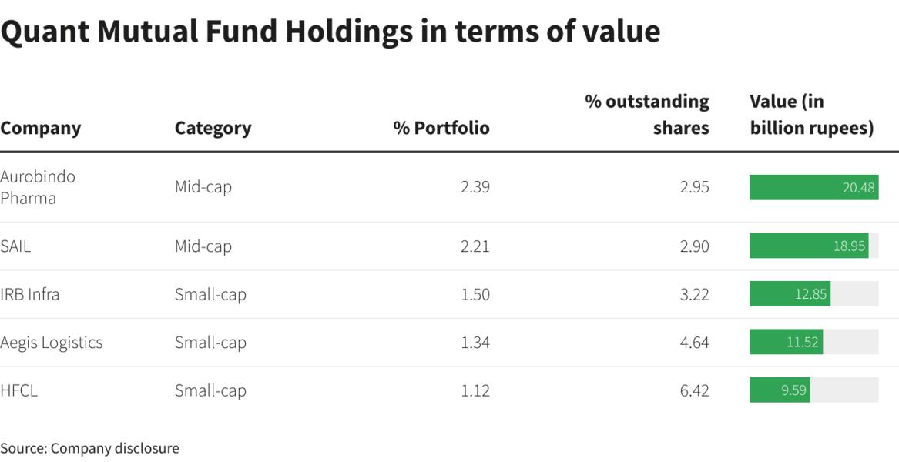Click the Category column header

[213, 128]
